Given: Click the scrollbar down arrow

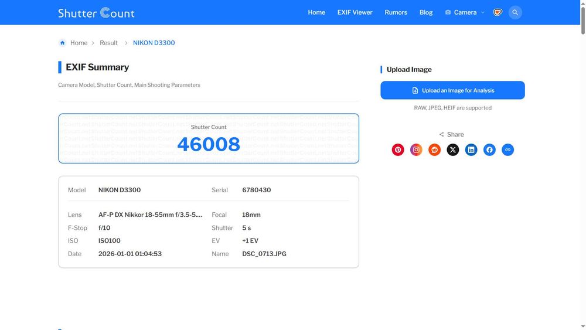Looking at the screenshot, I should coord(582,327).
